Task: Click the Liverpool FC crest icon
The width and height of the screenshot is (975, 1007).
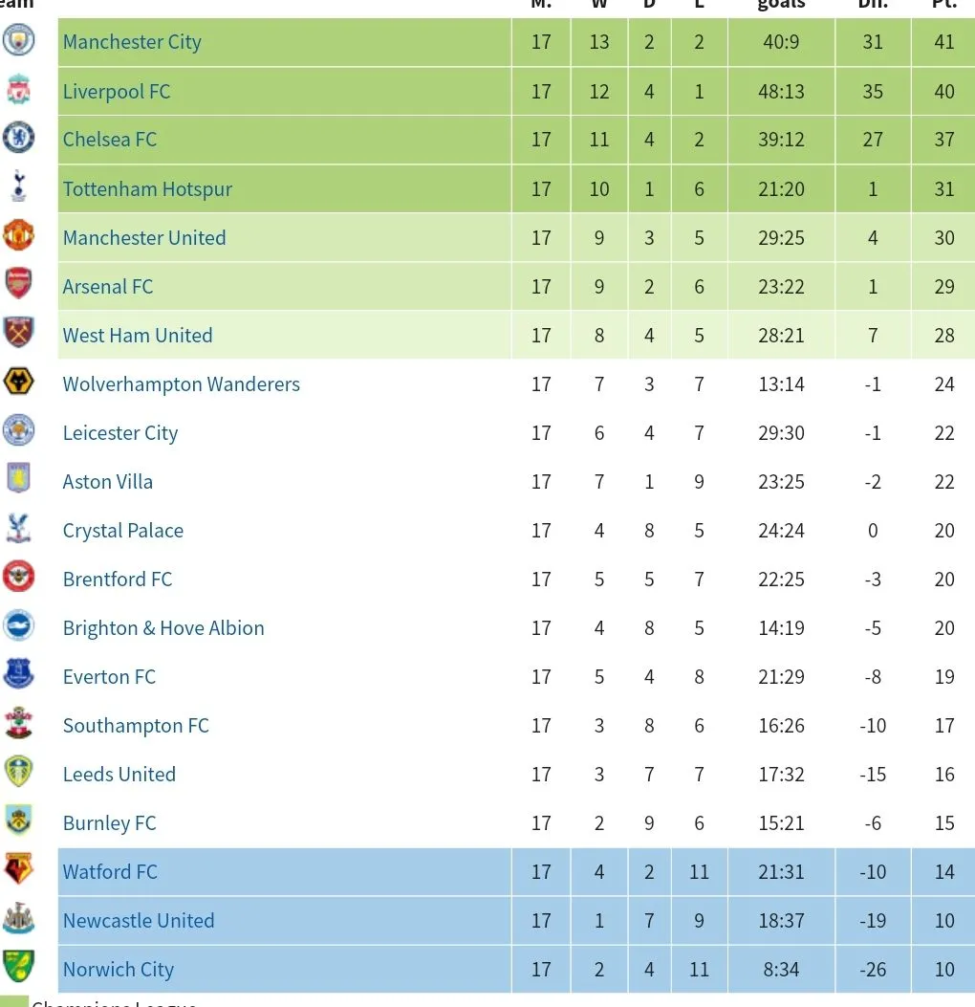Action: click(x=18, y=90)
